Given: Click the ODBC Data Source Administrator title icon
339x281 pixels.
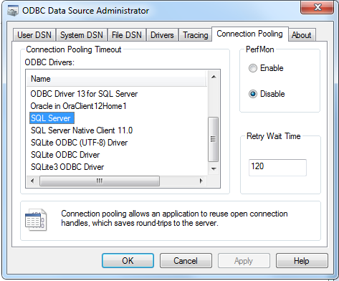Looking at the screenshot, I should click(13, 11).
